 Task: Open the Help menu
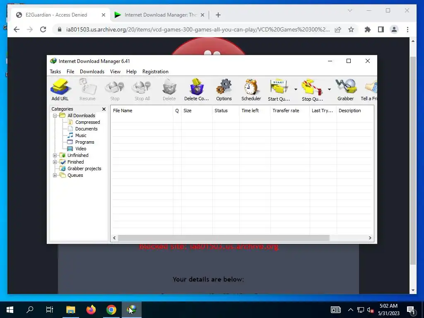pos(131,72)
